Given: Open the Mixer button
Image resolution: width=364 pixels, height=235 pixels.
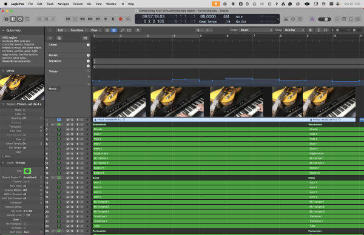Looking at the screenshot, I should tap(46, 19).
